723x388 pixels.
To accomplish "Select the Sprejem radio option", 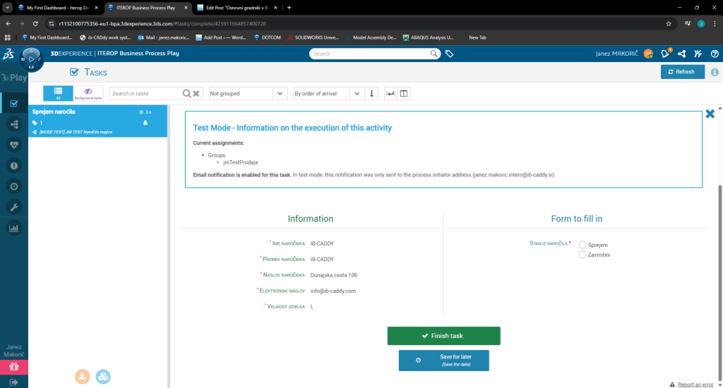I will pyautogui.click(x=582, y=245).
